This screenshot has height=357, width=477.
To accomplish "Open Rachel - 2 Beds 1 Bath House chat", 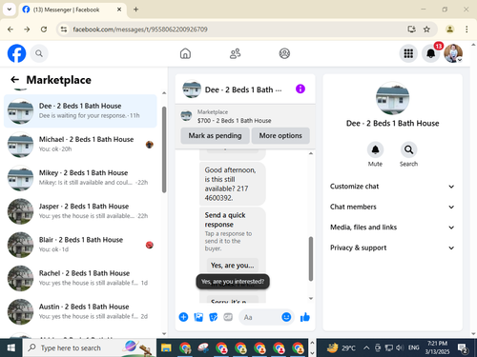I will (x=80, y=278).
